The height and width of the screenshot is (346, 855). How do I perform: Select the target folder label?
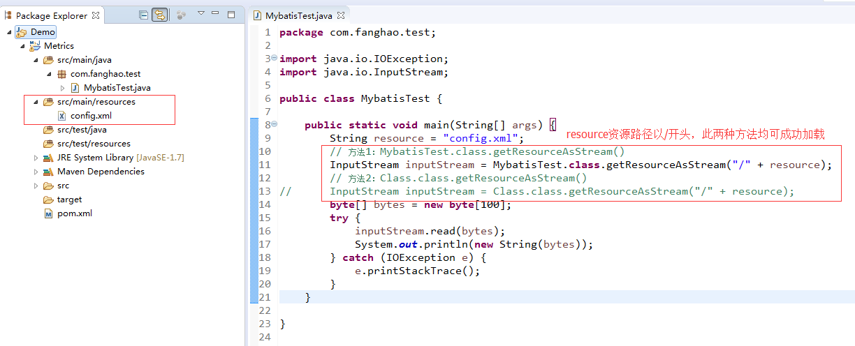pyautogui.click(x=69, y=200)
